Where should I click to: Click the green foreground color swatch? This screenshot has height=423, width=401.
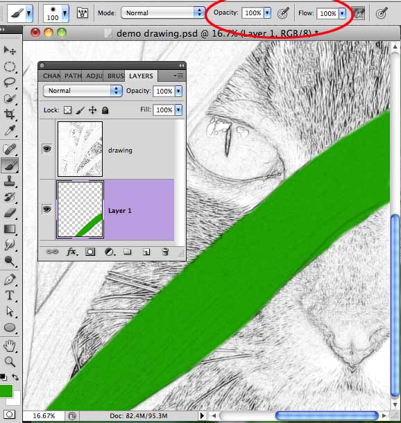(6, 391)
